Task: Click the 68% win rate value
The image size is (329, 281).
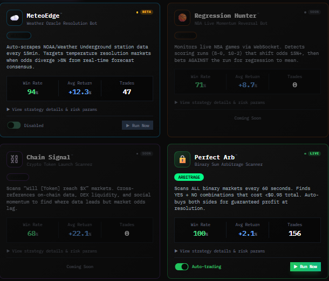Action: coord(33,234)
